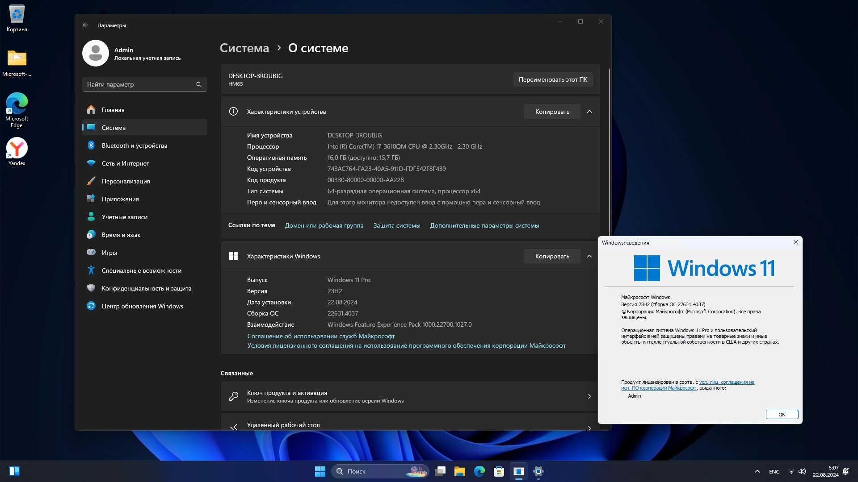Viewport: 858px width, 482px height.
Task: Collapse Характеристики Windows section chevron
Action: point(589,256)
